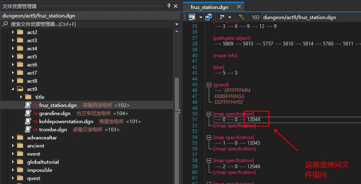Expand the advancealtar folder
The height and width of the screenshot is (184, 361).
pos(13,138)
